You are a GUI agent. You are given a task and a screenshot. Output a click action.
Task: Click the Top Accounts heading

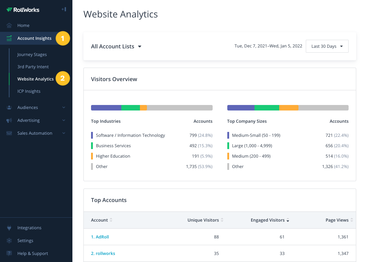109,200
